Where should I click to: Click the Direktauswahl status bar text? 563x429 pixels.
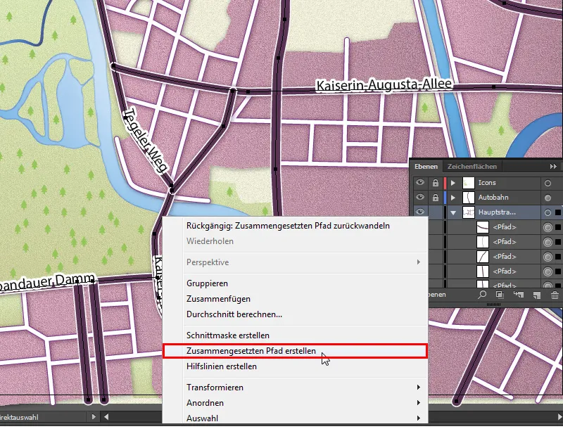[19, 417]
